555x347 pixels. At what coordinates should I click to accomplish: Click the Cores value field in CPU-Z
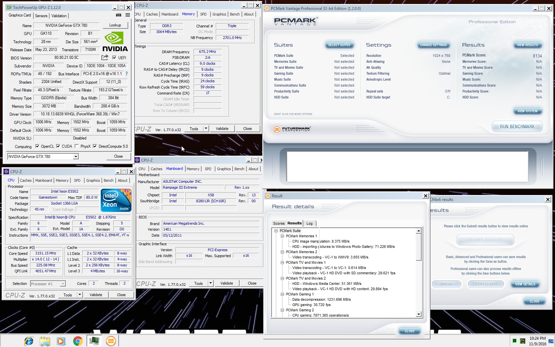coord(94,284)
